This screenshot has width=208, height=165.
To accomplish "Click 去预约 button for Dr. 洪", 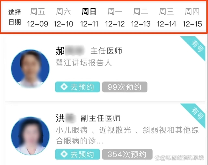I will tap(77, 154).
